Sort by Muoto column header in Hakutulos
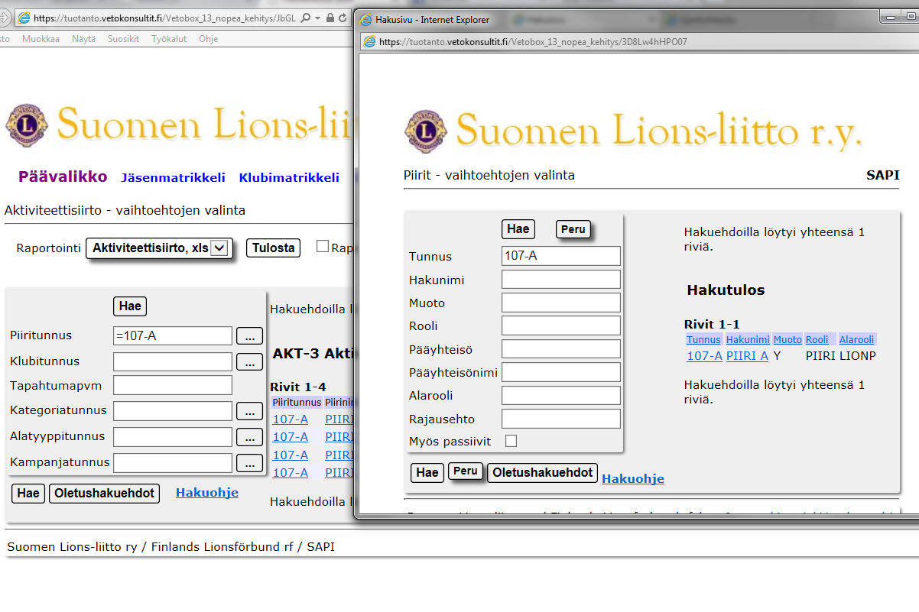 pyautogui.click(x=787, y=339)
